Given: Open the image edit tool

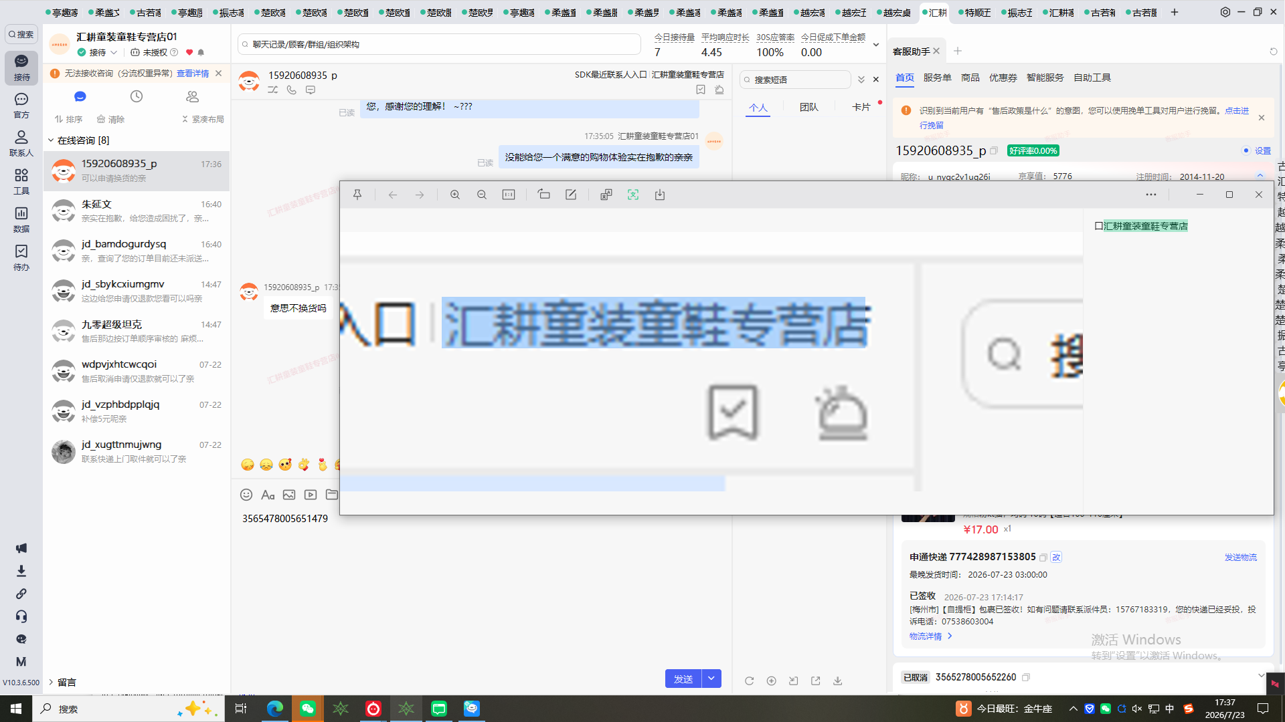Looking at the screenshot, I should click(x=571, y=195).
